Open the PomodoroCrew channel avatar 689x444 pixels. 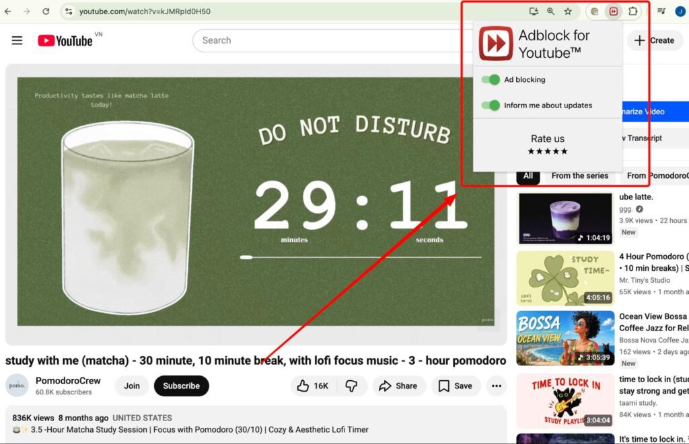point(17,385)
